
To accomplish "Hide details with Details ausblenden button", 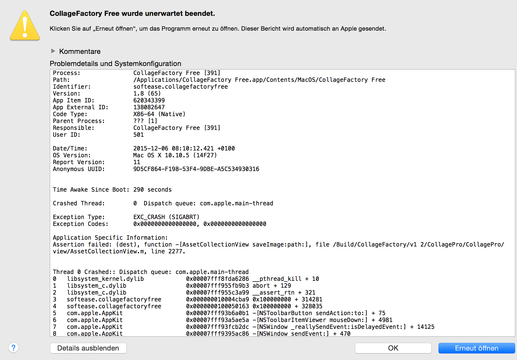I will (x=88, y=348).
